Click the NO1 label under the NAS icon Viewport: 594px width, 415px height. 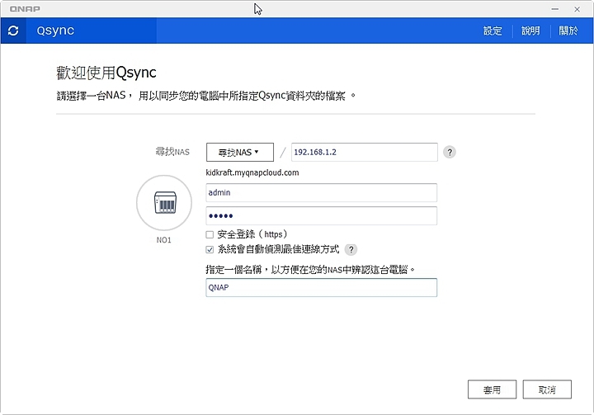pyautogui.click(x=163, y=240)
